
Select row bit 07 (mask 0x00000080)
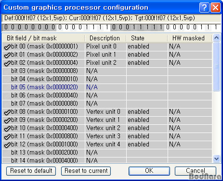[x=107, y=104]
